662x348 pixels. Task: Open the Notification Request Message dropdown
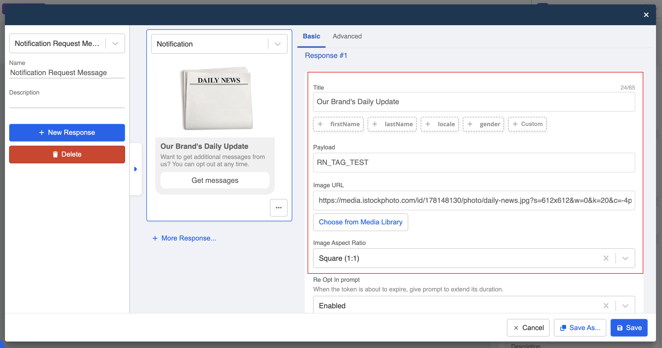[x=115, y=44]
